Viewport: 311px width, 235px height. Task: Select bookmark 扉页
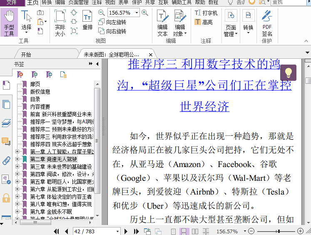35,84
